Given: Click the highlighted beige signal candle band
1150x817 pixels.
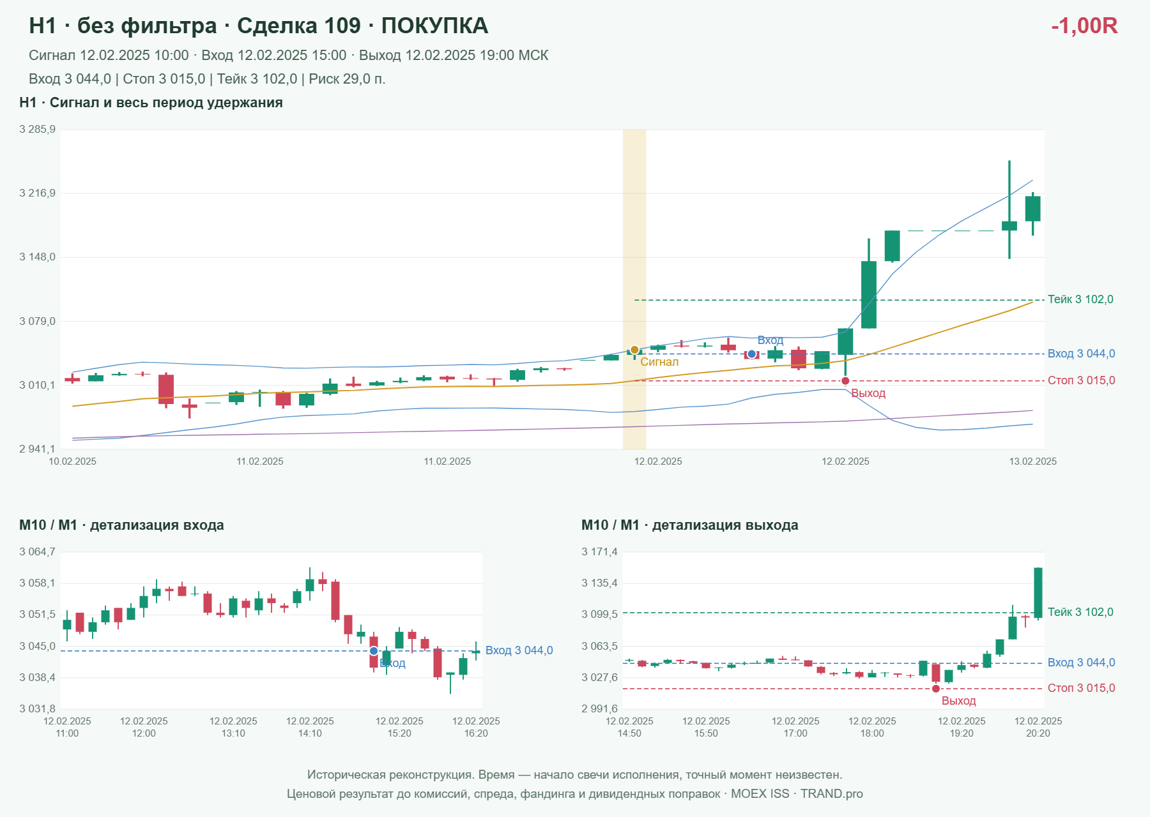Looking at the screenshot, I should [x=634, y=289].
